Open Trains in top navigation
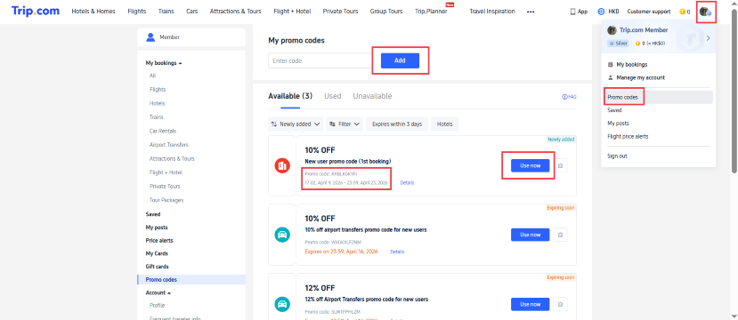Screen dimensions: 738x320 166,12
